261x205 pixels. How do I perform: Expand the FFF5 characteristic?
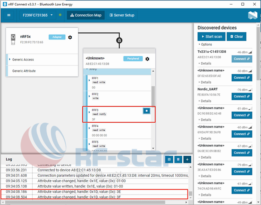click(89, 144)
